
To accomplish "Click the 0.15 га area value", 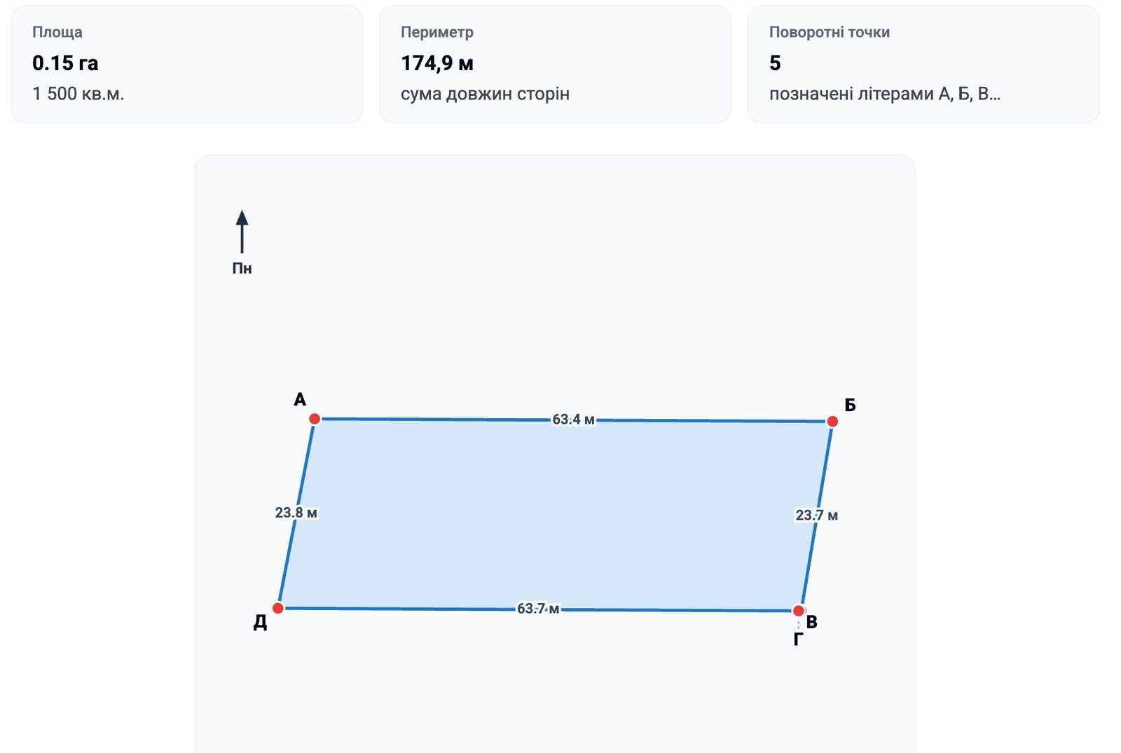I will (x=65, y=63).
